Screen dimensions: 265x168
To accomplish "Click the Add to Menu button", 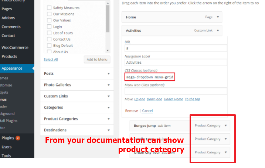I will (97, 59).
